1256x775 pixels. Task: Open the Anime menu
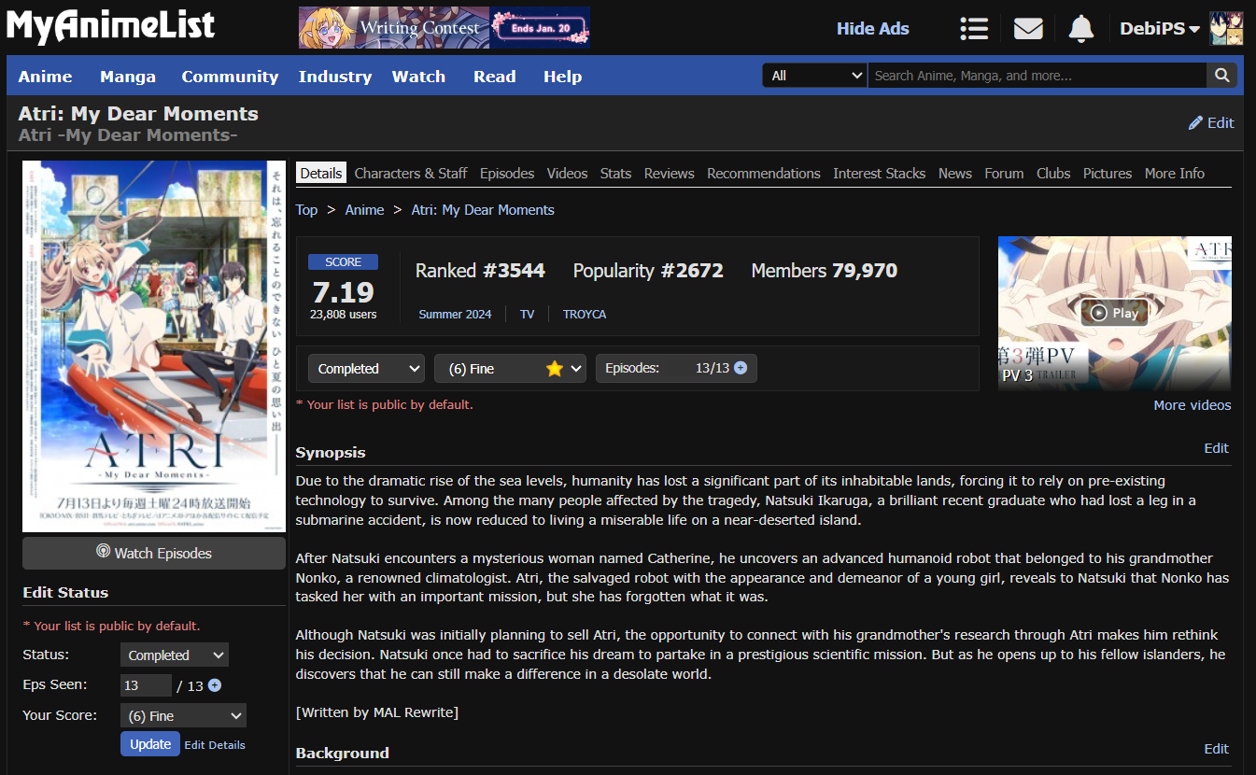click(x=46, y=77)
